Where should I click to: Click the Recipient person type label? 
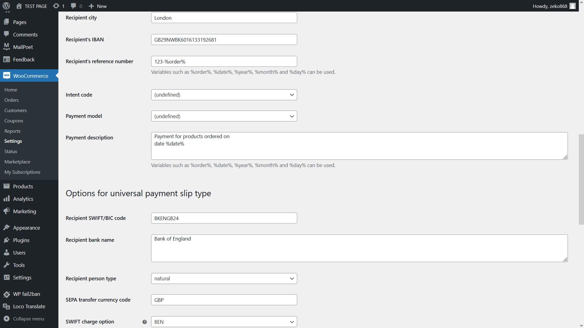pyautogui.click(x=91, y=278)
